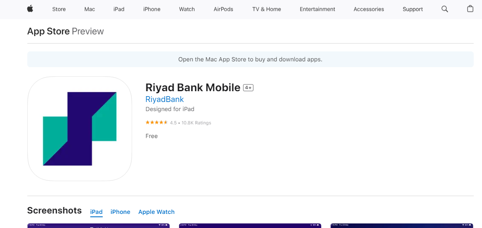Click the 4+ age rating badge
Image resolution: width=482 pixels, height=228 pixels.
point(248,88)
